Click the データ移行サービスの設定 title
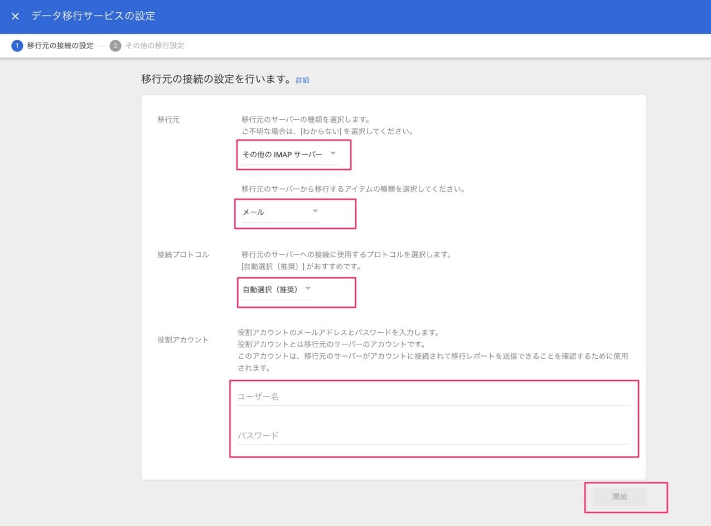711x526 pixels. click(93, 16)
